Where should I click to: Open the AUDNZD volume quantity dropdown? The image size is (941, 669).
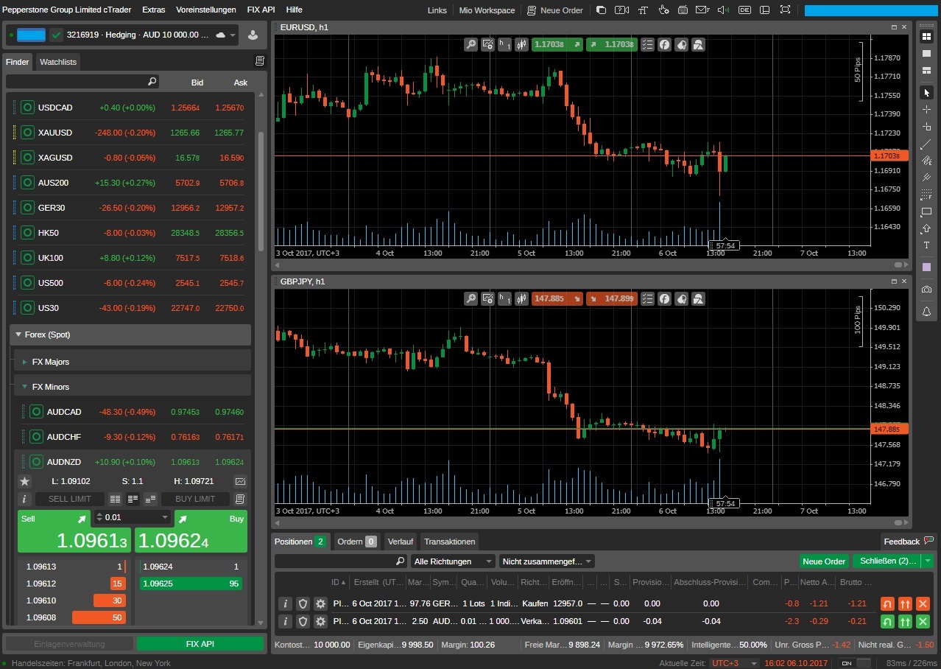click(x=165, y=518)
